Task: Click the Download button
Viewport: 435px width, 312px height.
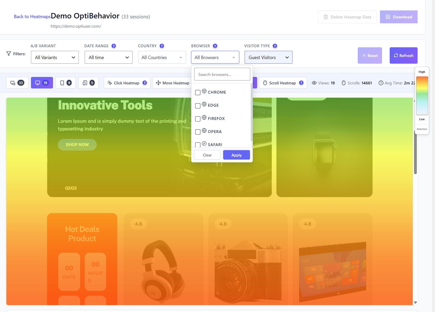Action: coord(399,17)
